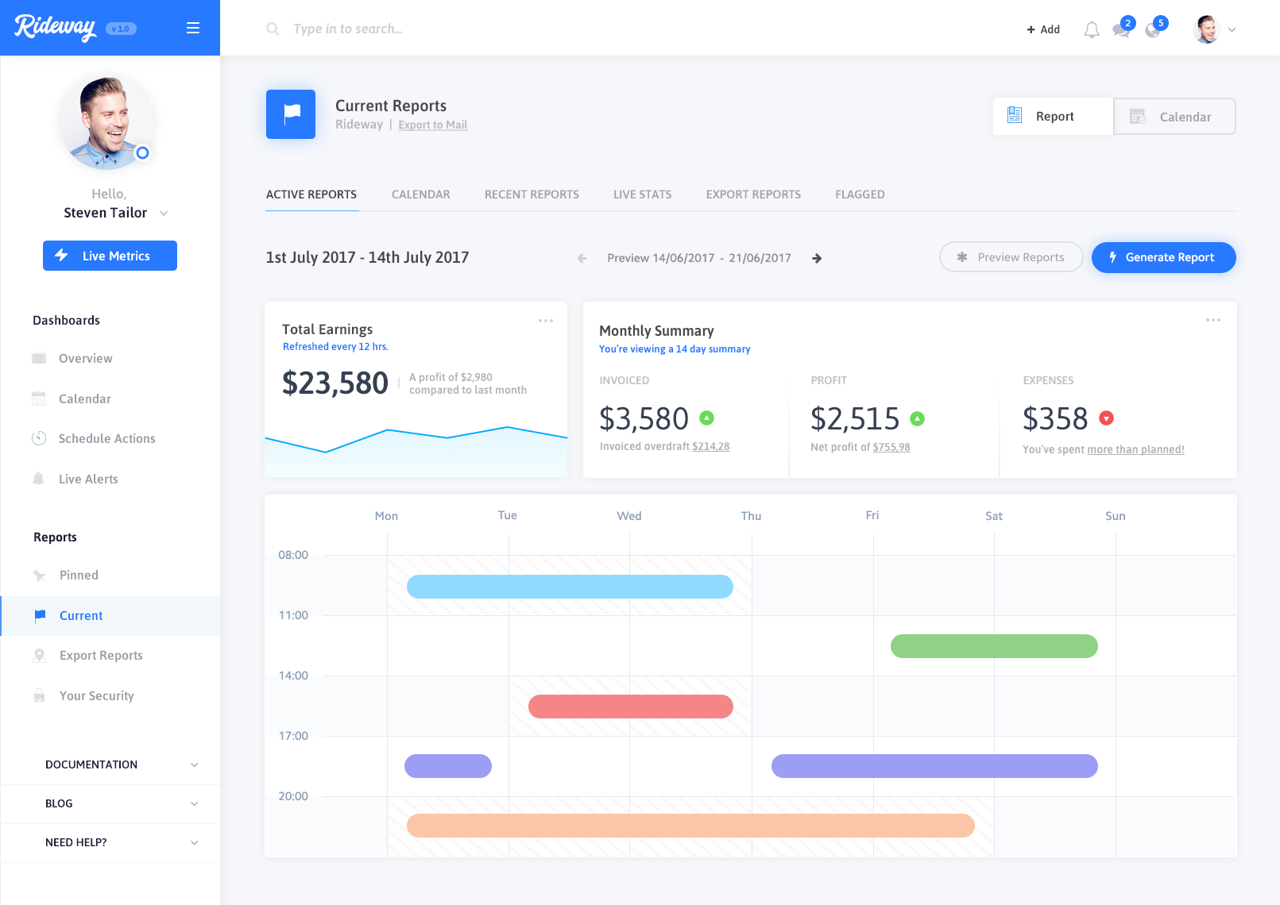Screen dimensions: 1280x905
Task: Go to next preview period arrow
Action: coord(817,258)
